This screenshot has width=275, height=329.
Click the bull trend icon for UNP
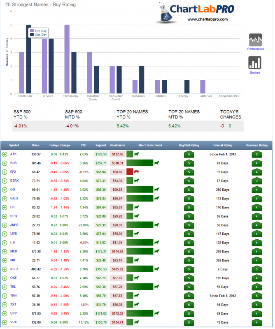coord(156,313)
